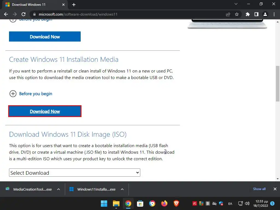
Task: Open the Select Download dropdown
Action: click(x=75, y=173)
